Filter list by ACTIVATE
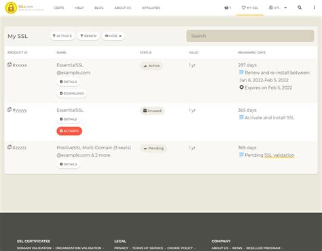322x251 pixels. (x=62, y=36)
